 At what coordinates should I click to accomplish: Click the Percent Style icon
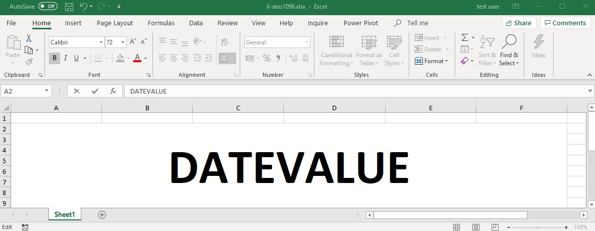coord(266,58)
